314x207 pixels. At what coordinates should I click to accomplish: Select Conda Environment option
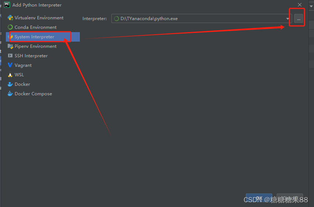tap(43, 27)
